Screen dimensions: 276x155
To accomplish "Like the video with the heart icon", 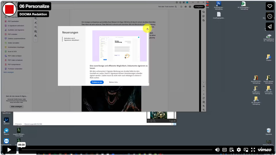I will point(270,6).
